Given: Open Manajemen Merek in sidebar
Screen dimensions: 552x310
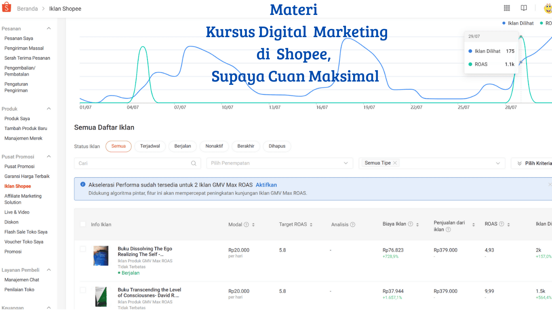Looking at the screenshot, I should pos(23,138).
